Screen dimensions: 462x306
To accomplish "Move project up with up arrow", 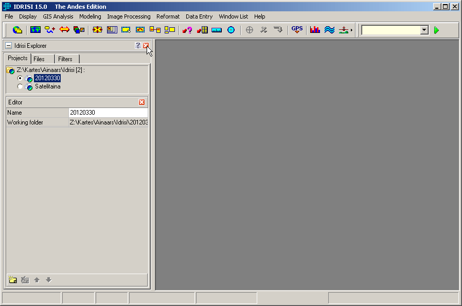I will (37, 280).
